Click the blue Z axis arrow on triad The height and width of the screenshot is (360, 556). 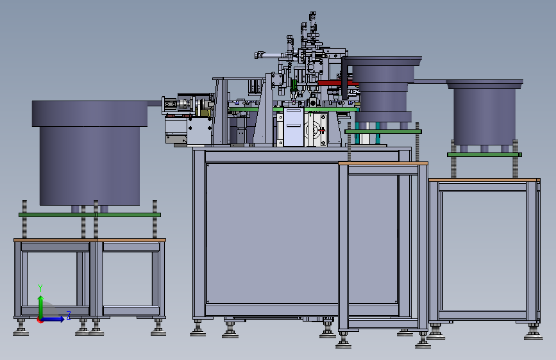[x=53, y=319]
